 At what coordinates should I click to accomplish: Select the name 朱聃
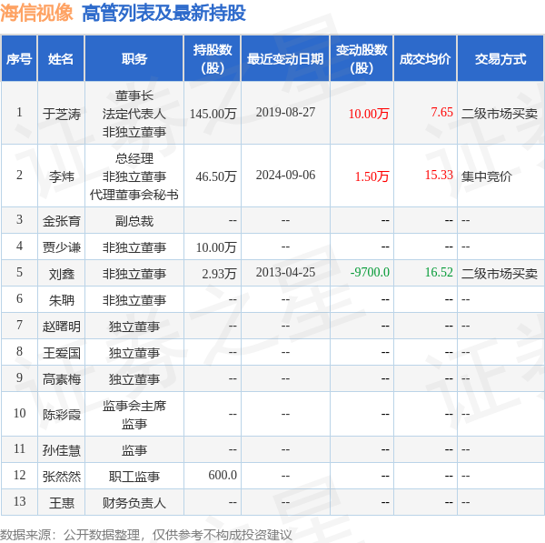point(62,300)
